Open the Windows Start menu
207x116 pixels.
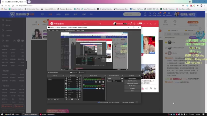(x=2, y=114)
